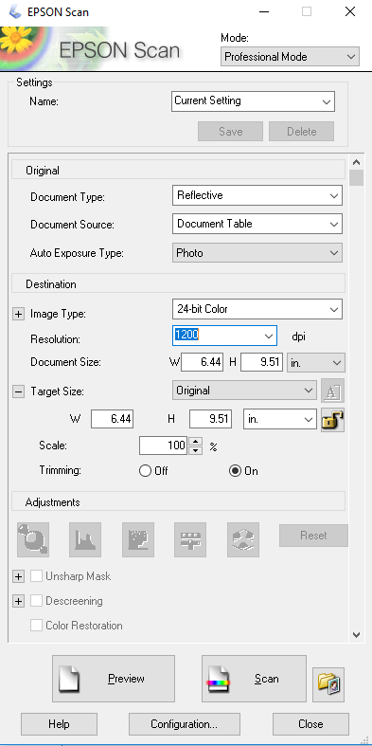Open the Resolution dropdown arrow
The width and height of the screenshot is (372, 746).
(268, 336)
